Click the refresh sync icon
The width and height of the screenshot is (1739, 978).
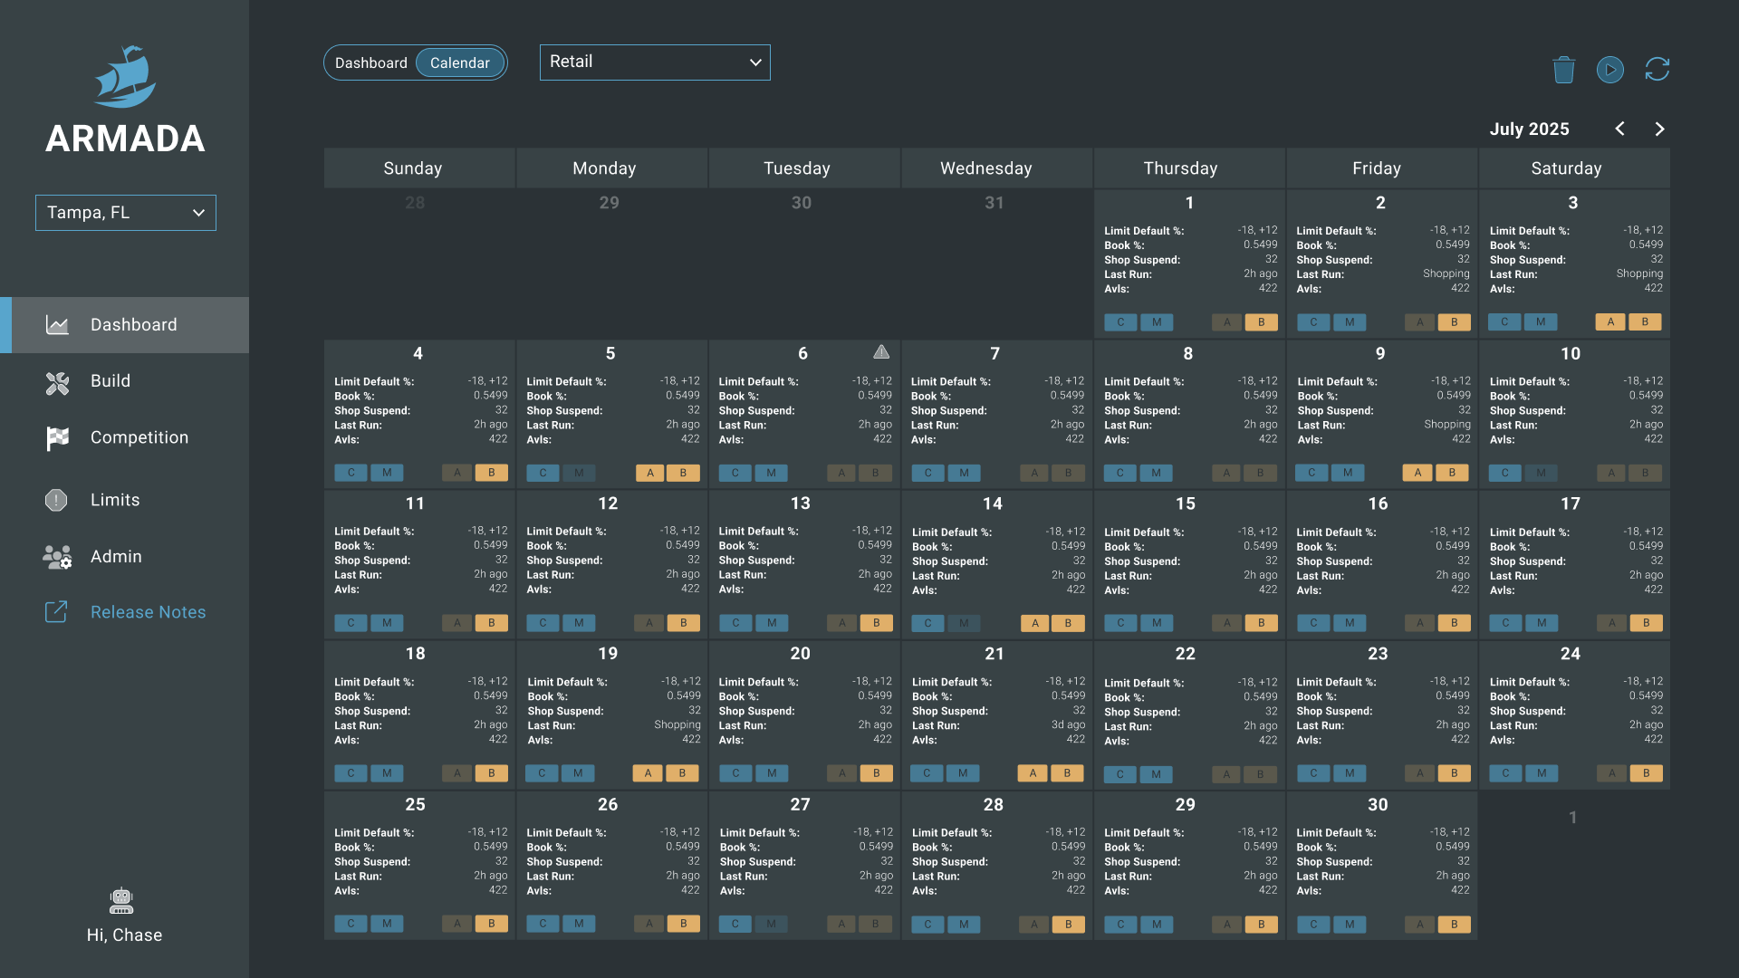pos(1657,70)
